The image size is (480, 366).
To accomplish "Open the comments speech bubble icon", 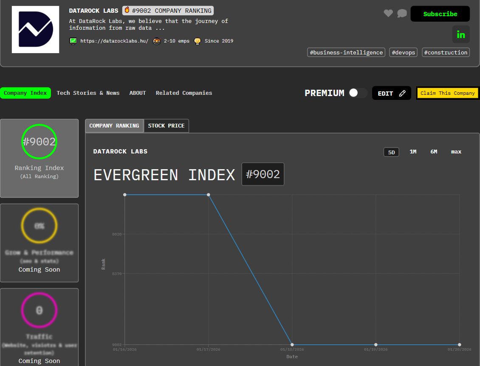I will [402, 14].
